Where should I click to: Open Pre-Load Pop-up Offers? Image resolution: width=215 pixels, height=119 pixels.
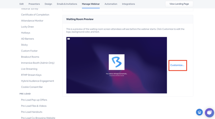[34, 100]
